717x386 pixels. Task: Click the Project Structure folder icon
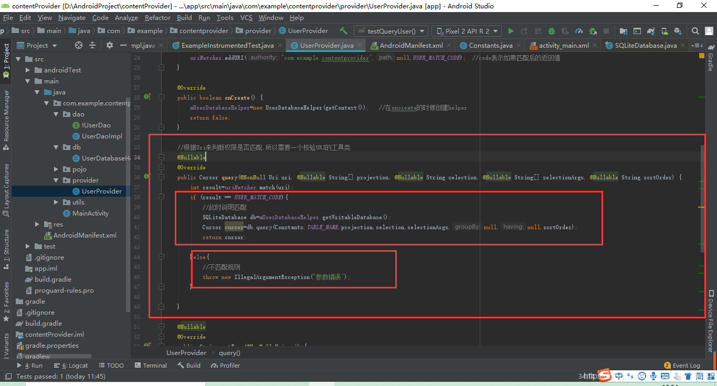click(x=624, y=31)
